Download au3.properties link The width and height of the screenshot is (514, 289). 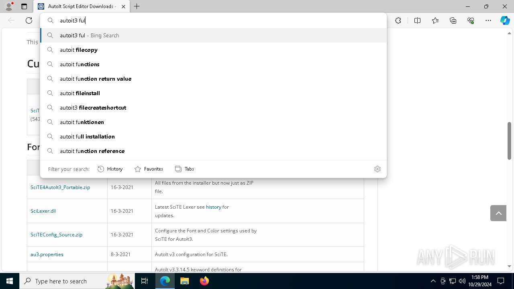coord(47,254)
